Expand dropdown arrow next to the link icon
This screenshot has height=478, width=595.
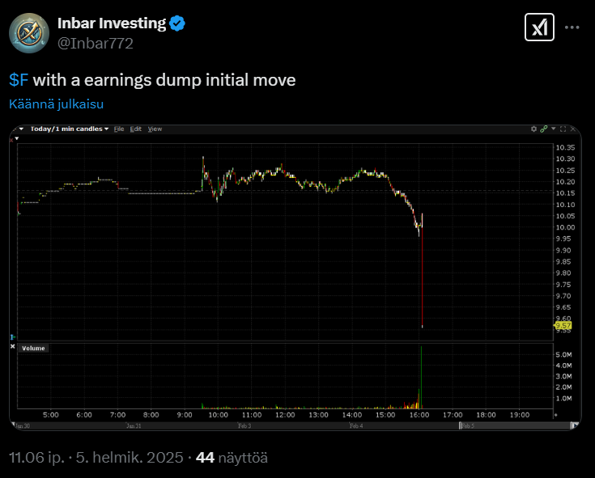pos(552,129)
